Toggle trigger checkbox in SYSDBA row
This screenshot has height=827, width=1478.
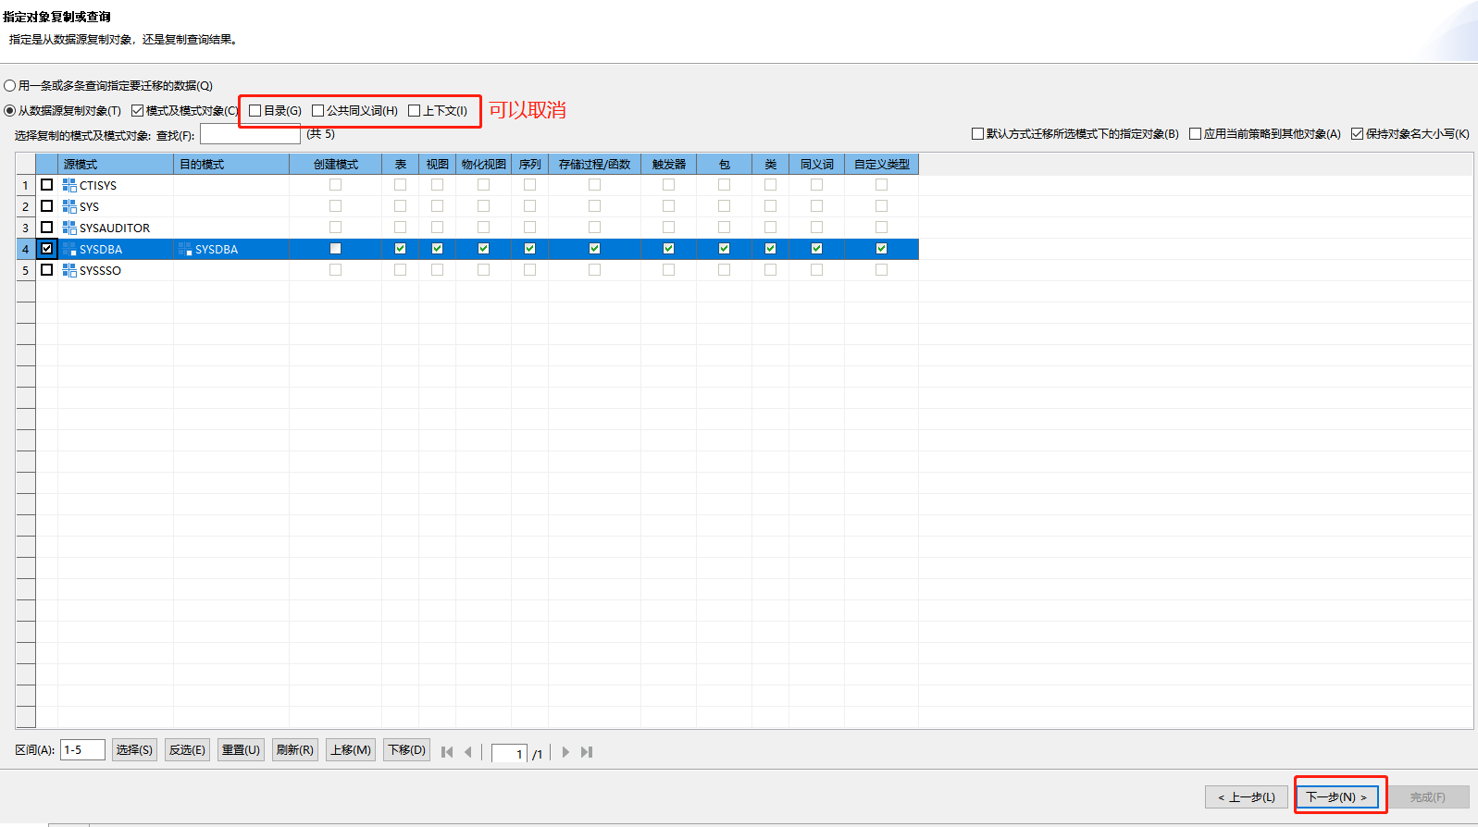[668, 248]
